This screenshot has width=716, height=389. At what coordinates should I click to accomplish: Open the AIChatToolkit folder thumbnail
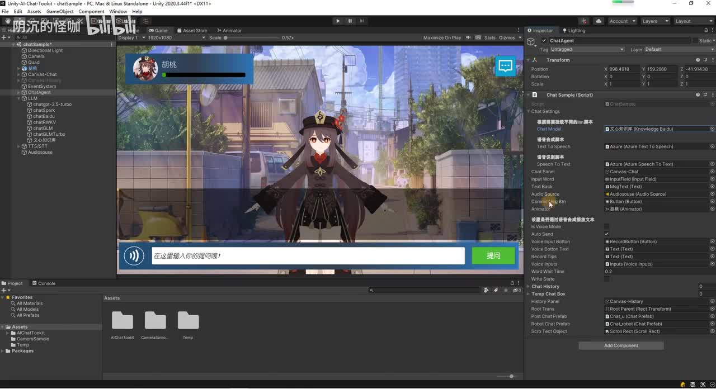pos(122,321)
